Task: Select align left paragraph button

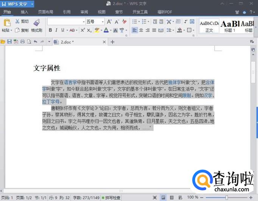Action: coord(134,30)
